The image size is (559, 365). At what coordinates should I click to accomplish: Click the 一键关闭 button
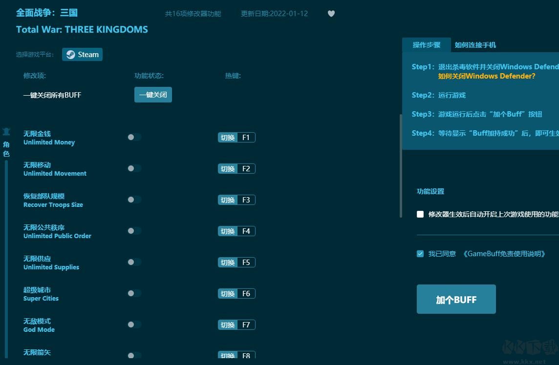click(x=153, y=95)
